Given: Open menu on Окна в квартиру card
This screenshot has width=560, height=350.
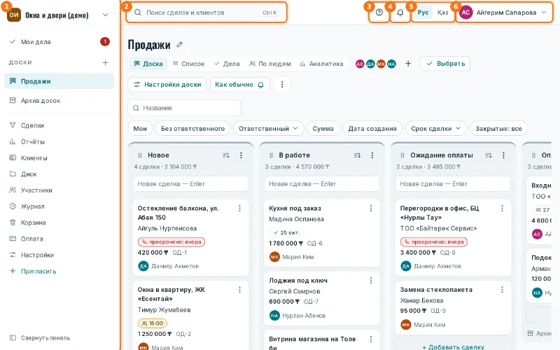Looking at the screenshot, I should click(239, 290).
